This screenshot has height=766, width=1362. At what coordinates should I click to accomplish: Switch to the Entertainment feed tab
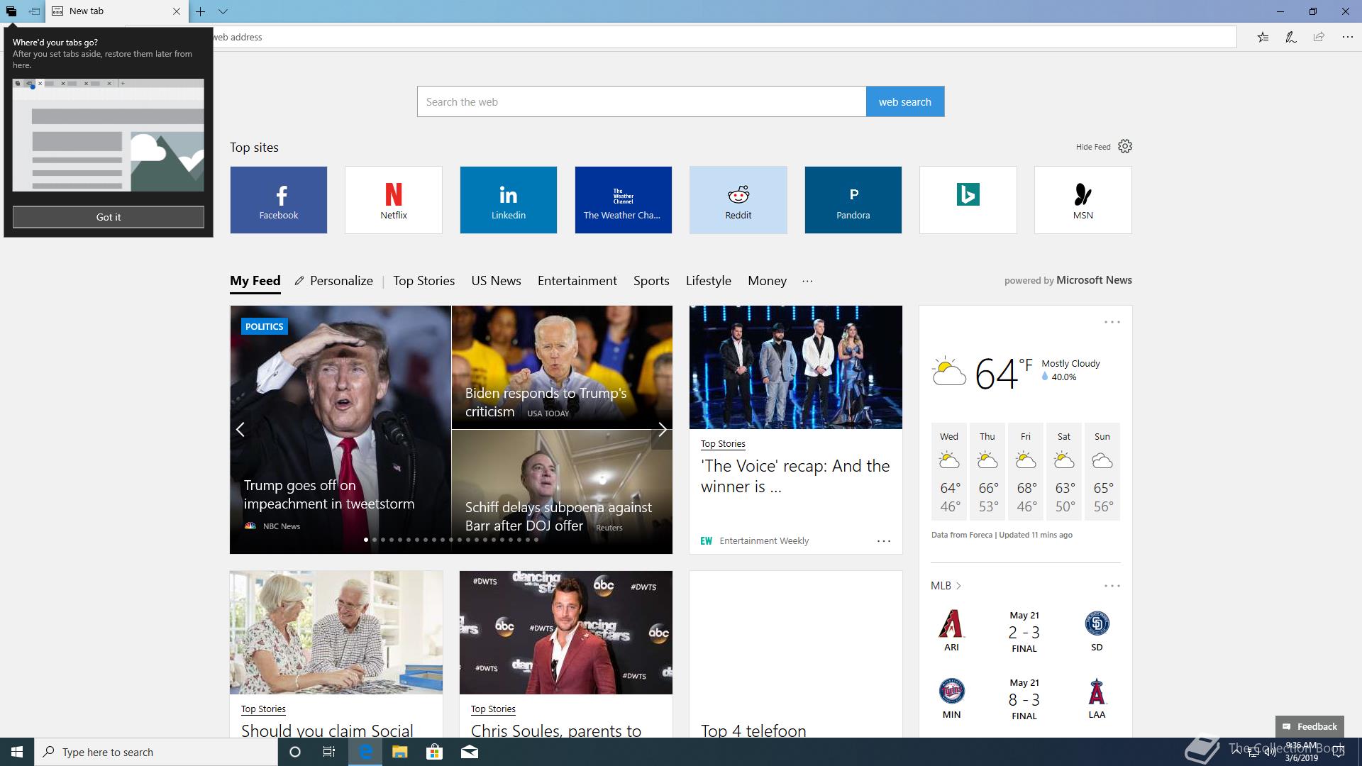tap(577, 281)
